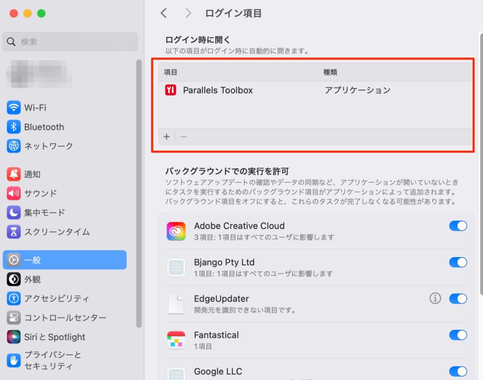The height and width of the screenshot is (380, 483).
Task: Open 通知 bell icon in sidebar
Action: click(x=14, y=174)
